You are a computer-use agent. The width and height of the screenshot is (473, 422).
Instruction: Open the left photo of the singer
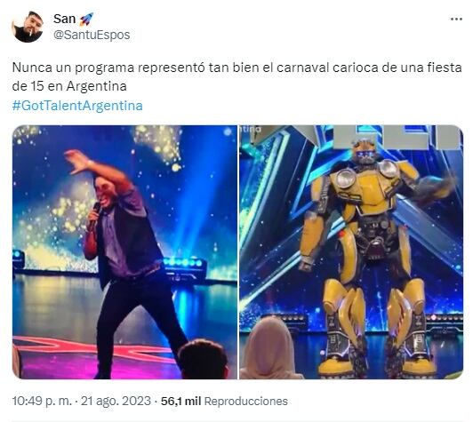(x=124, y=252)
